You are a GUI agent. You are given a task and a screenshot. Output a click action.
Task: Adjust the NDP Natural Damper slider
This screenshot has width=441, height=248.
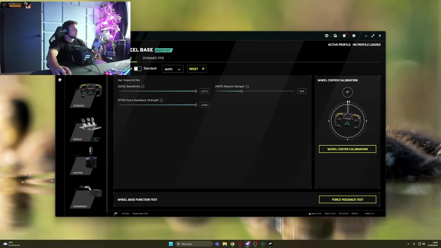[x=255, y=91]
